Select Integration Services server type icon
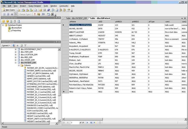This screenshot has width=188, height=129. (x=19, y=21)
